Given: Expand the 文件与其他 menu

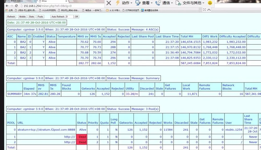Looking at the screenshot, I should pyautogui.click(x=190, y=3).
